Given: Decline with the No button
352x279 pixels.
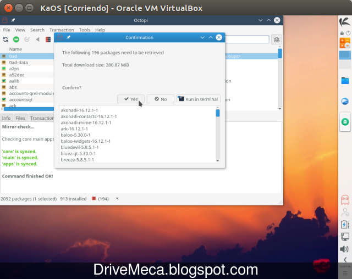Looking at the screenshot, I should [x=161, y=99].
